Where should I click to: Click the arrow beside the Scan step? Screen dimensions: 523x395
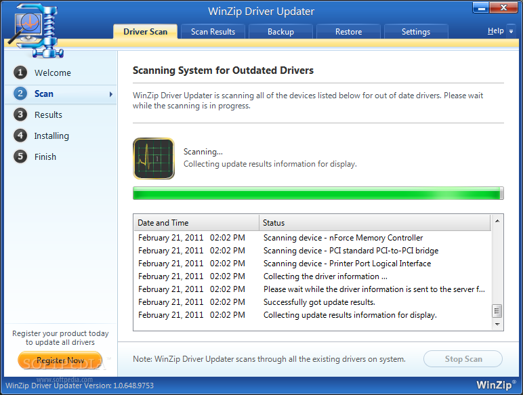(110, 94)
